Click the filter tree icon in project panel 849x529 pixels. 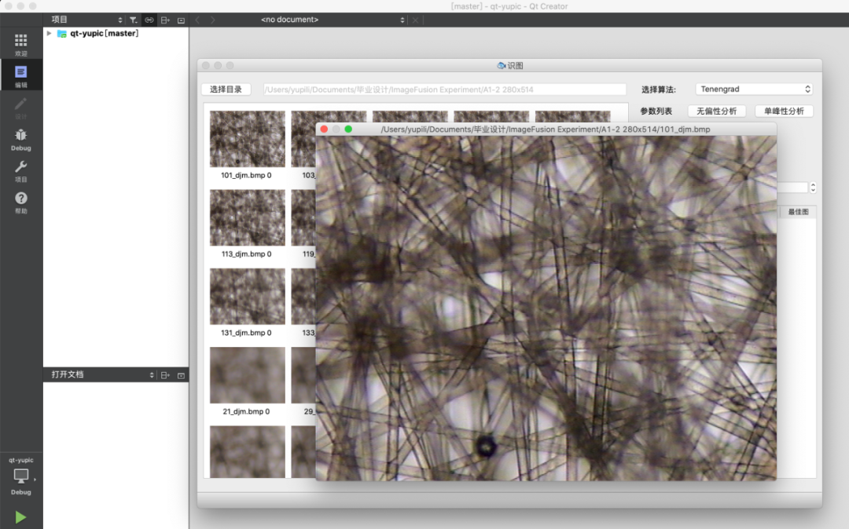133,20
